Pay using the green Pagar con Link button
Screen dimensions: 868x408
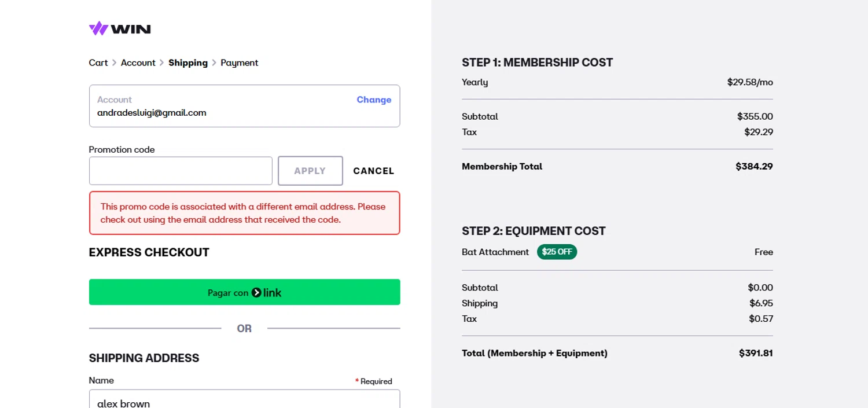[244, 292]
